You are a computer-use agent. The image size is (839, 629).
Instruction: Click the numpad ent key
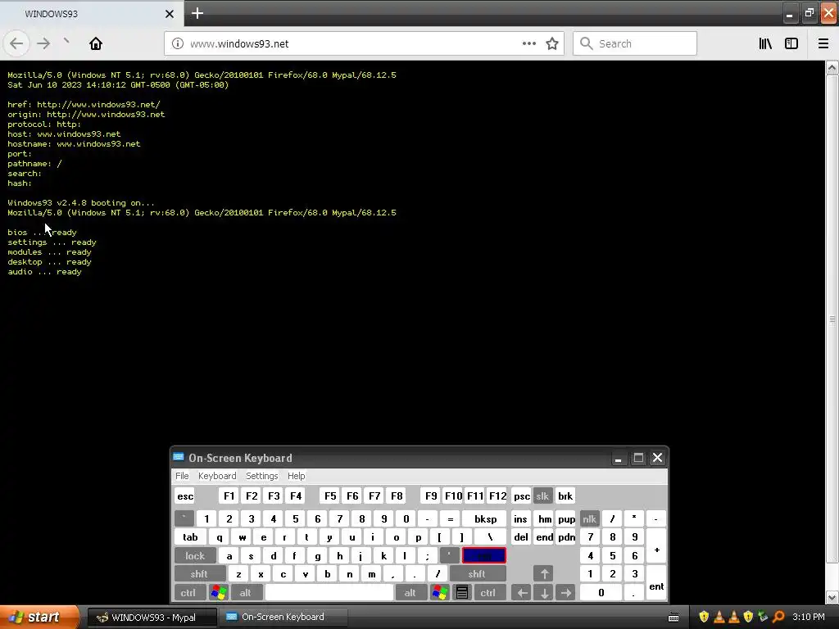click(x=656, y=583)
